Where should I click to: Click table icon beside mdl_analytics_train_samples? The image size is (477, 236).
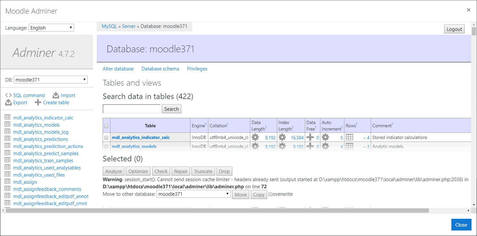tap(7, 160)
